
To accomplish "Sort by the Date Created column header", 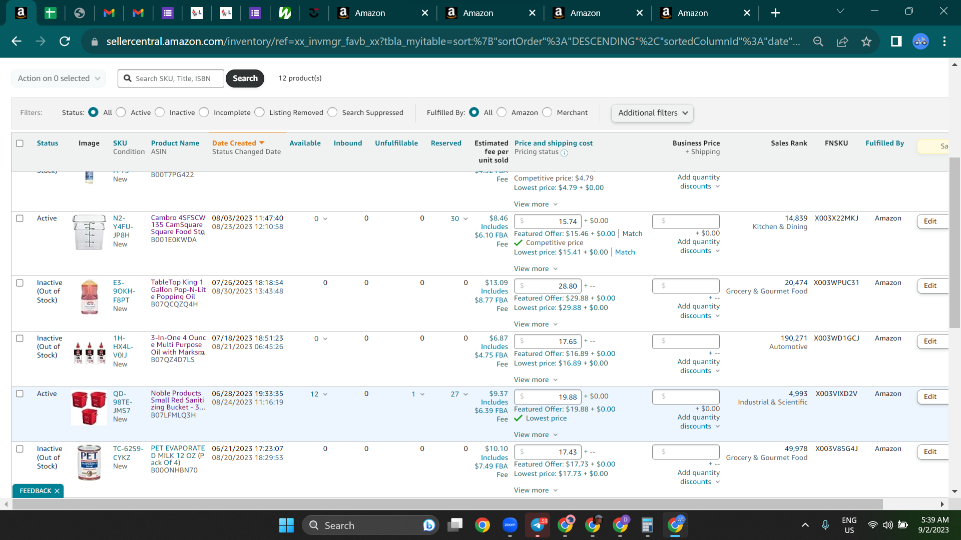I will (x=234, y=143).
